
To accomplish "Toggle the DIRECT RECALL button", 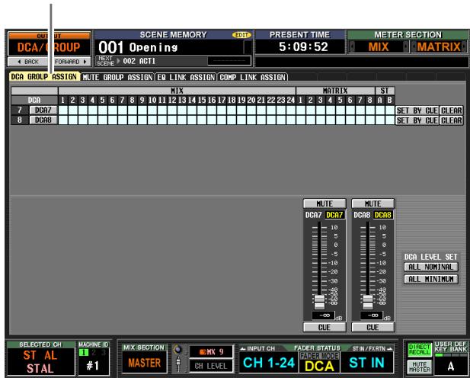I will point(419,350).
